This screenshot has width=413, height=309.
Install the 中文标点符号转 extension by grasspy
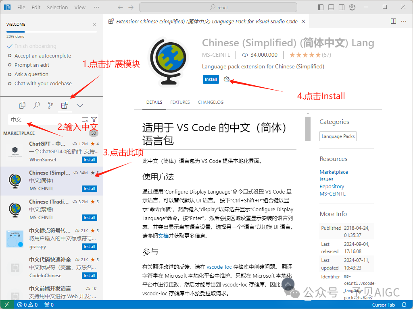tap(89, 247)
